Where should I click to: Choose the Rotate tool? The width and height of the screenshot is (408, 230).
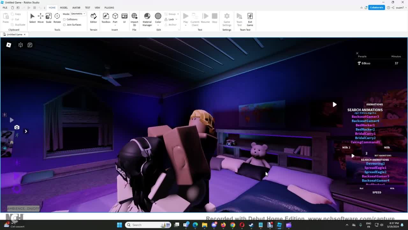[57, 18]
